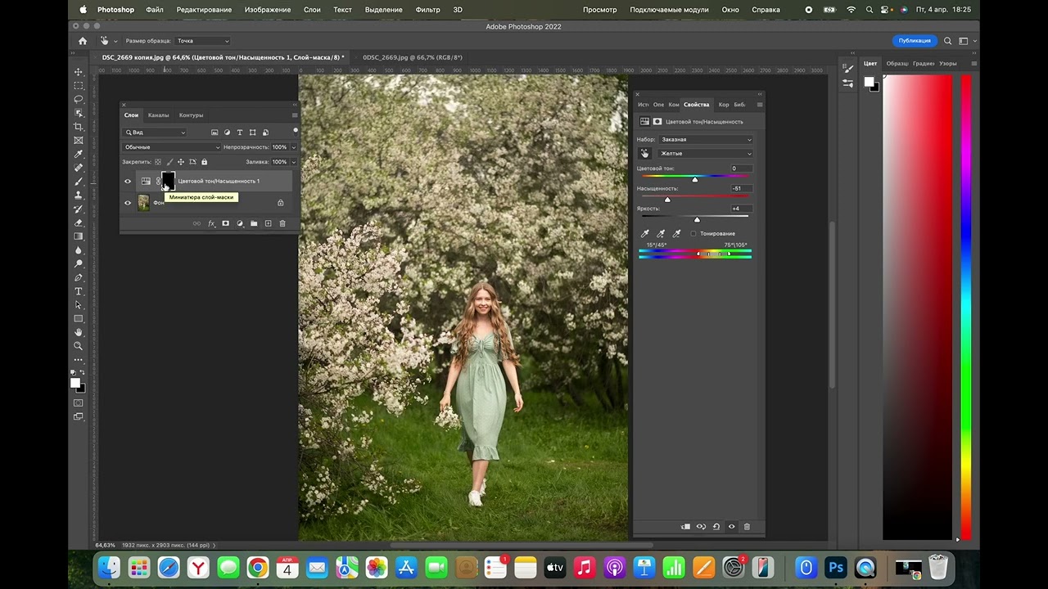
Task: Create a new layer with plus icon
Action: tap(268, 223)
